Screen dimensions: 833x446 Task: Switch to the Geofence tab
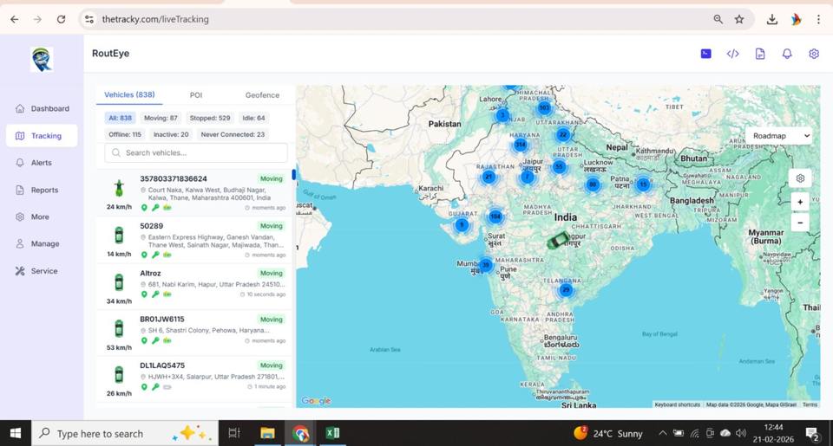262,95
